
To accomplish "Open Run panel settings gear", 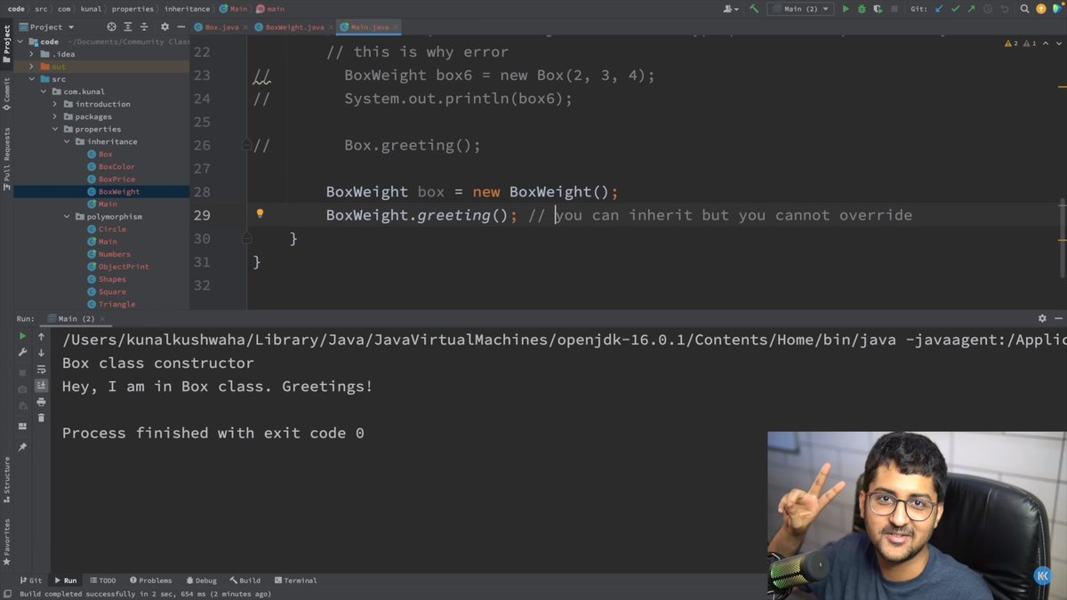I will [1042, 318].
